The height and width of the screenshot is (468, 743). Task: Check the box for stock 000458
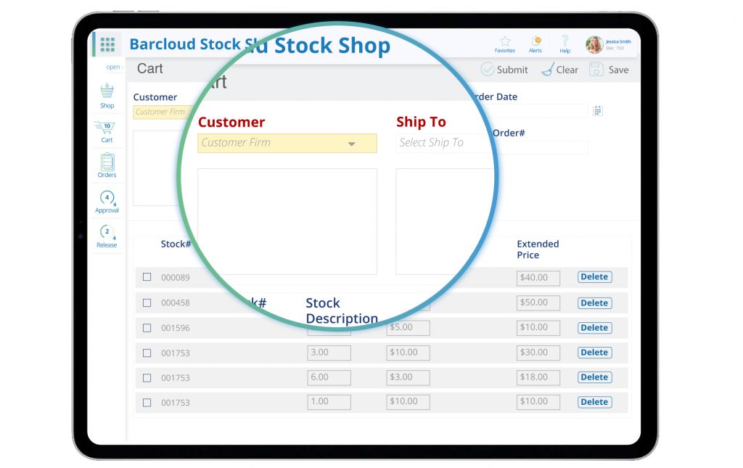pos(147,303)
